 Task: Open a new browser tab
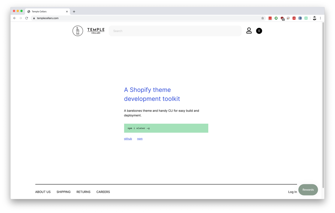pos(74,12)
